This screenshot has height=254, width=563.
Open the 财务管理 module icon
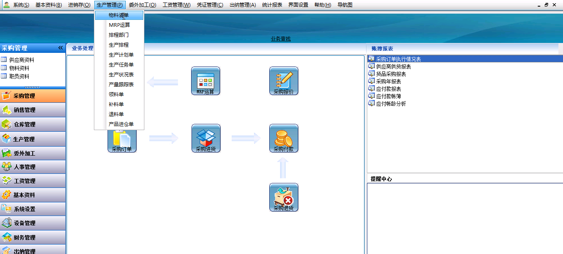click(33, 237)
